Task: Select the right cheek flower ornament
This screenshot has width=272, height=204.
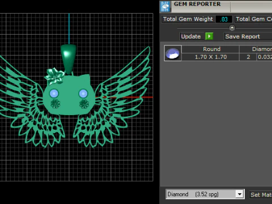Action: [84, 104]
